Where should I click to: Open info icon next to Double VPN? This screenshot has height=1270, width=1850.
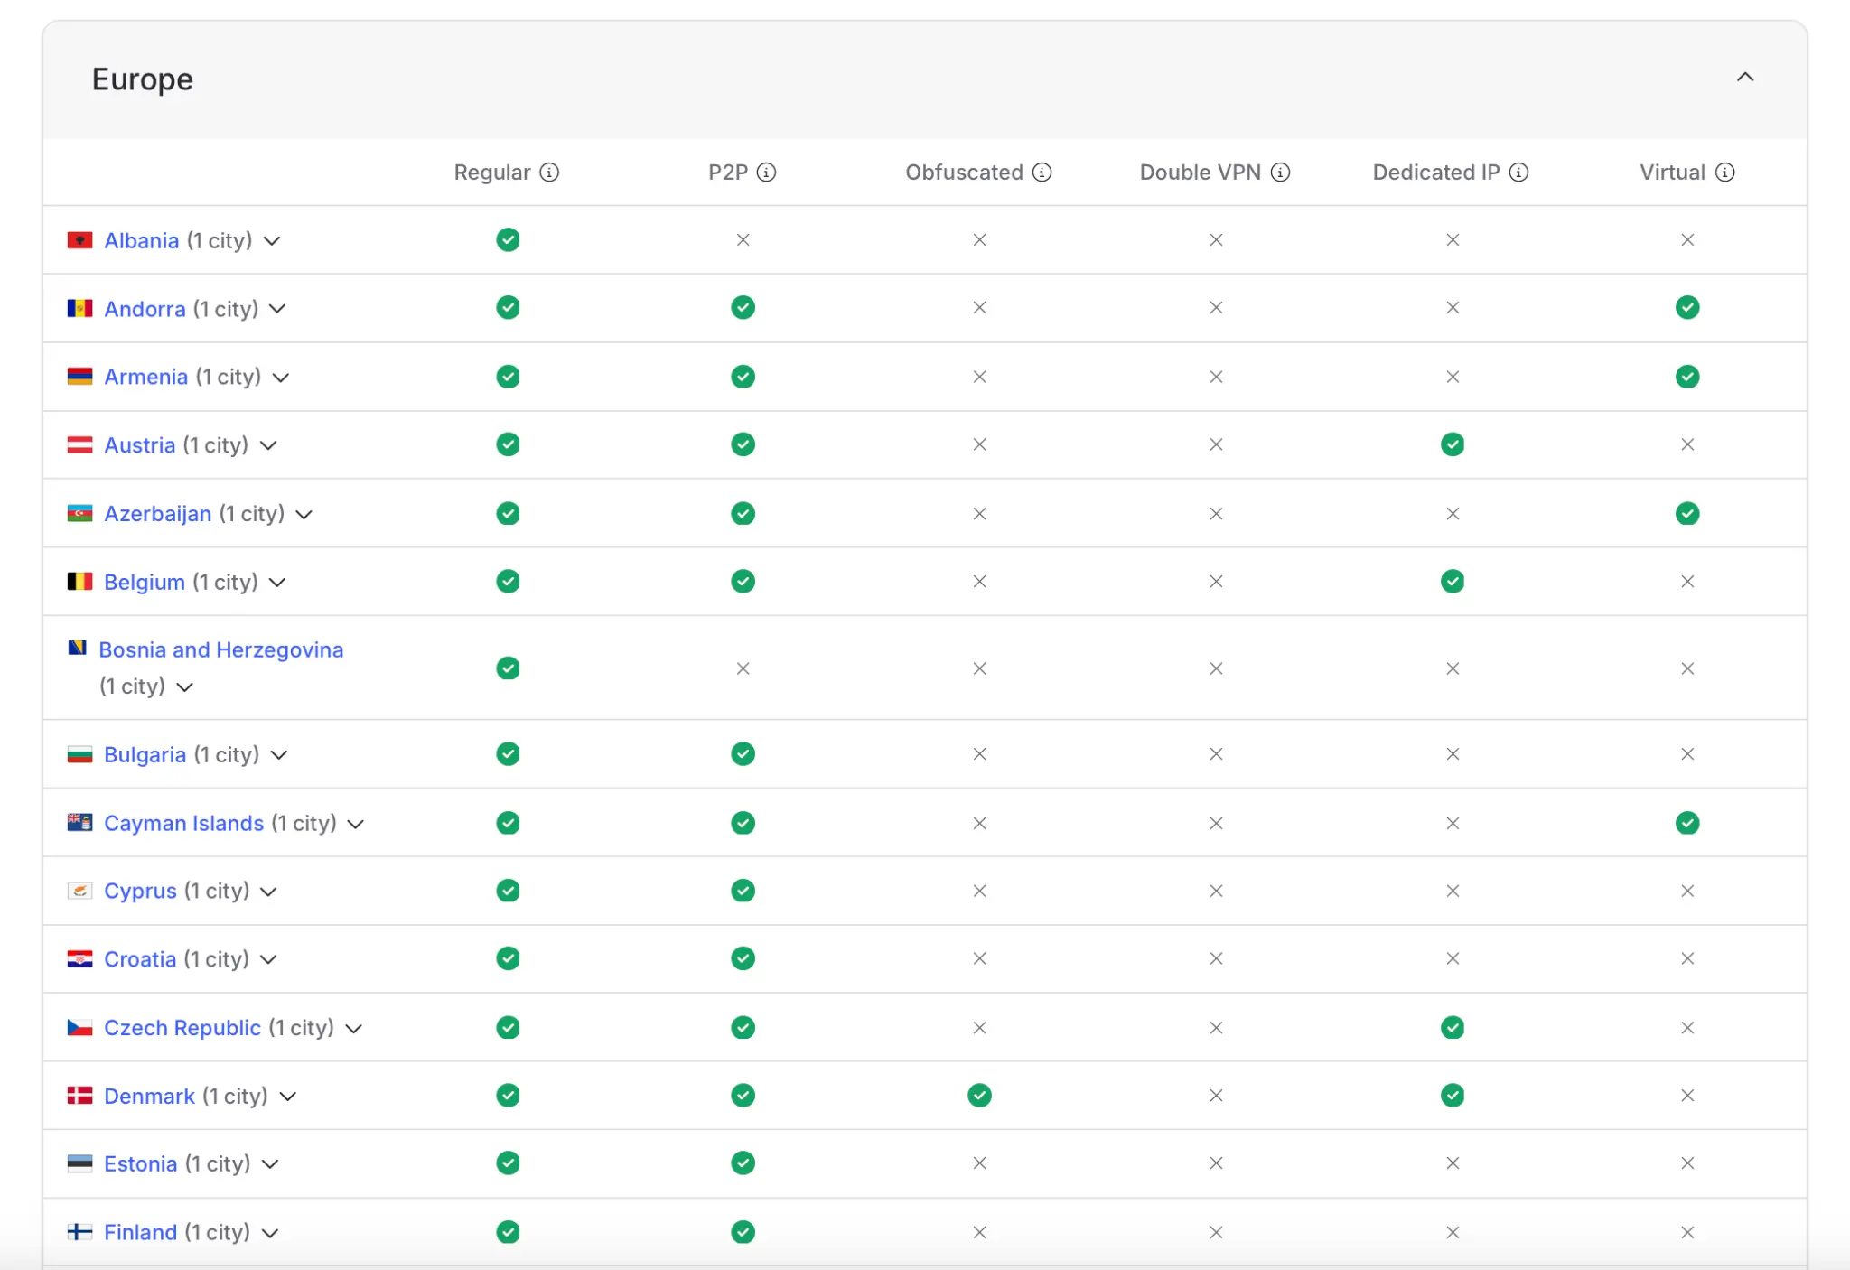click(1280, 173)
